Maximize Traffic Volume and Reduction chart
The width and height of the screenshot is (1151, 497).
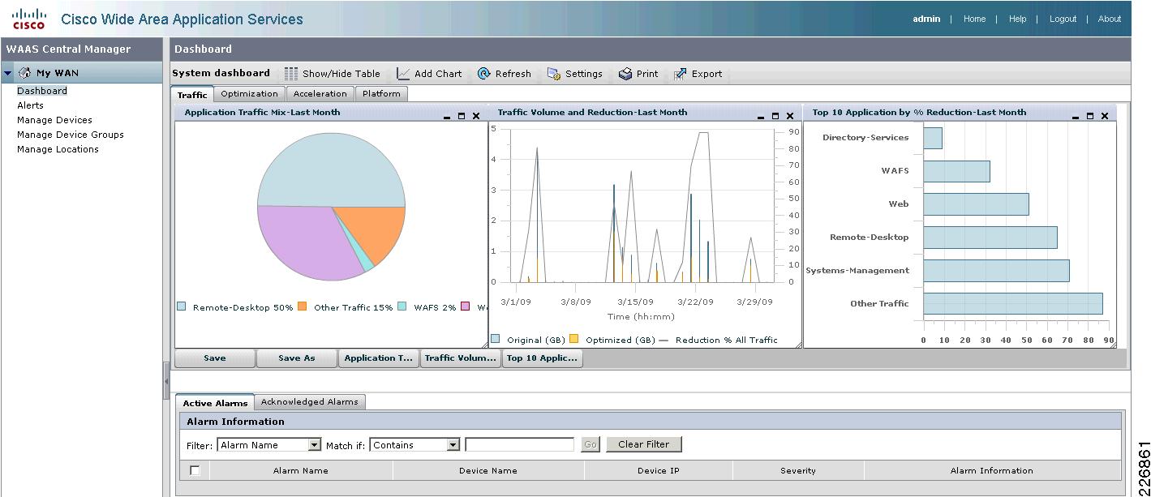click(x=775, y=116)
